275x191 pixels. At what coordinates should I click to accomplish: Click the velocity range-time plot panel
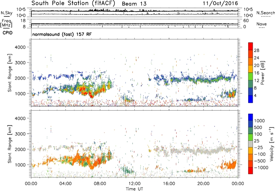coord(134,143)
